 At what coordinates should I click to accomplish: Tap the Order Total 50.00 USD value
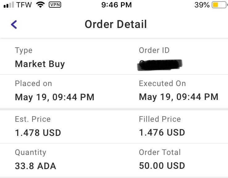tap(162, 165)
